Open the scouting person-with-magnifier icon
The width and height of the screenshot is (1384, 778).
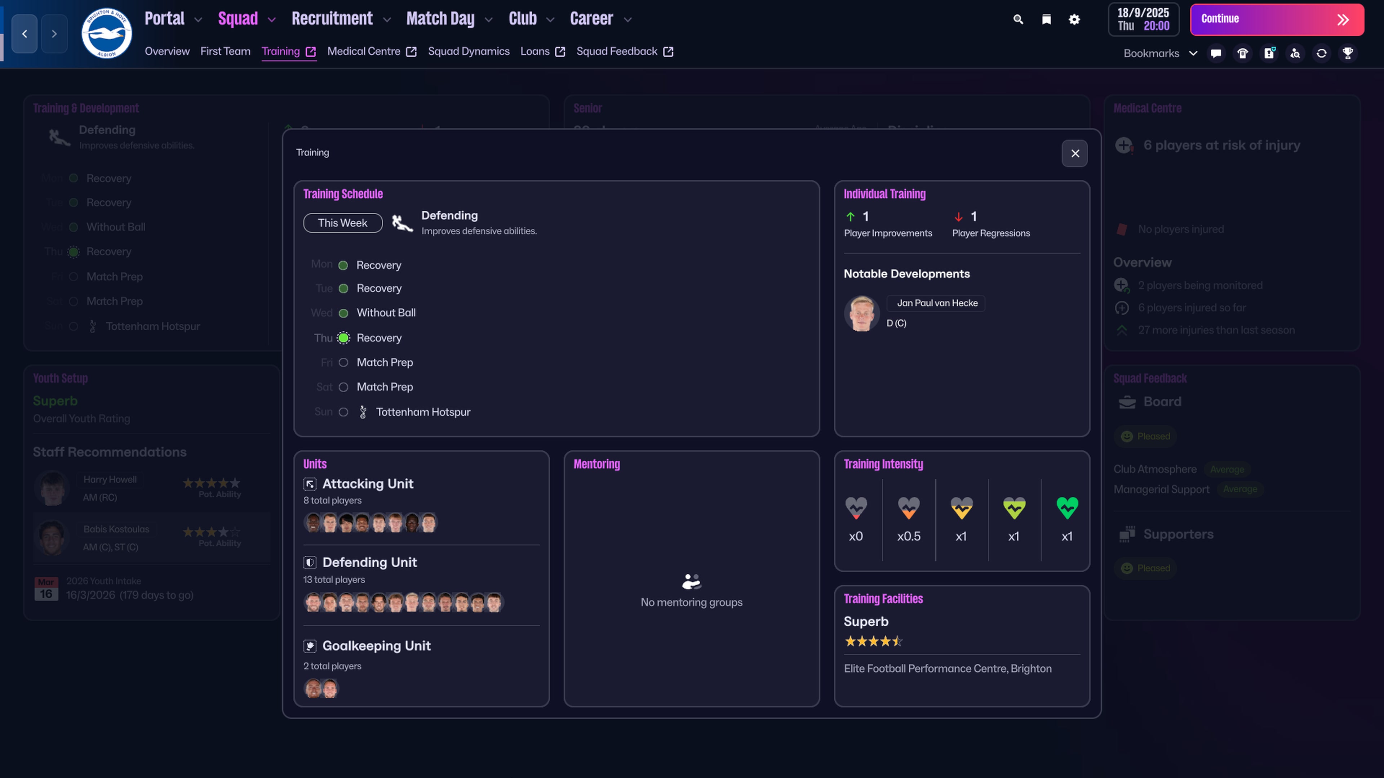[x=1295, y=53]
